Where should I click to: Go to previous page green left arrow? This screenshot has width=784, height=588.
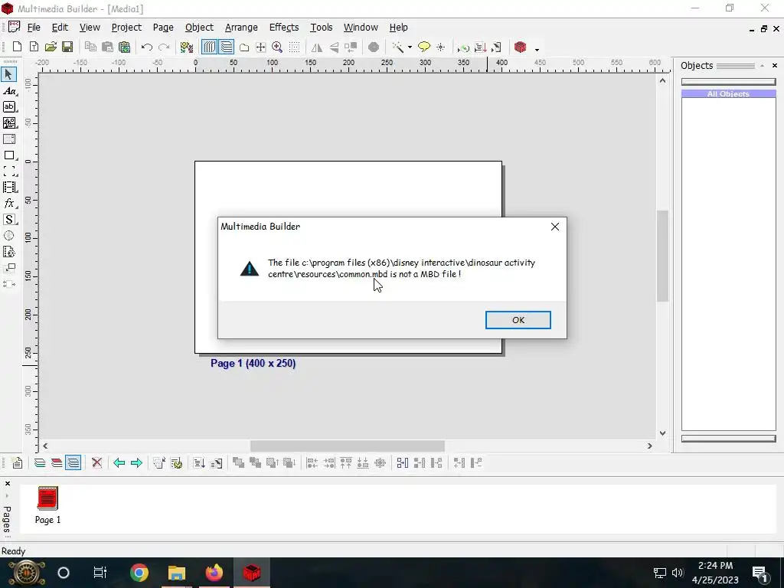[119, 463]
